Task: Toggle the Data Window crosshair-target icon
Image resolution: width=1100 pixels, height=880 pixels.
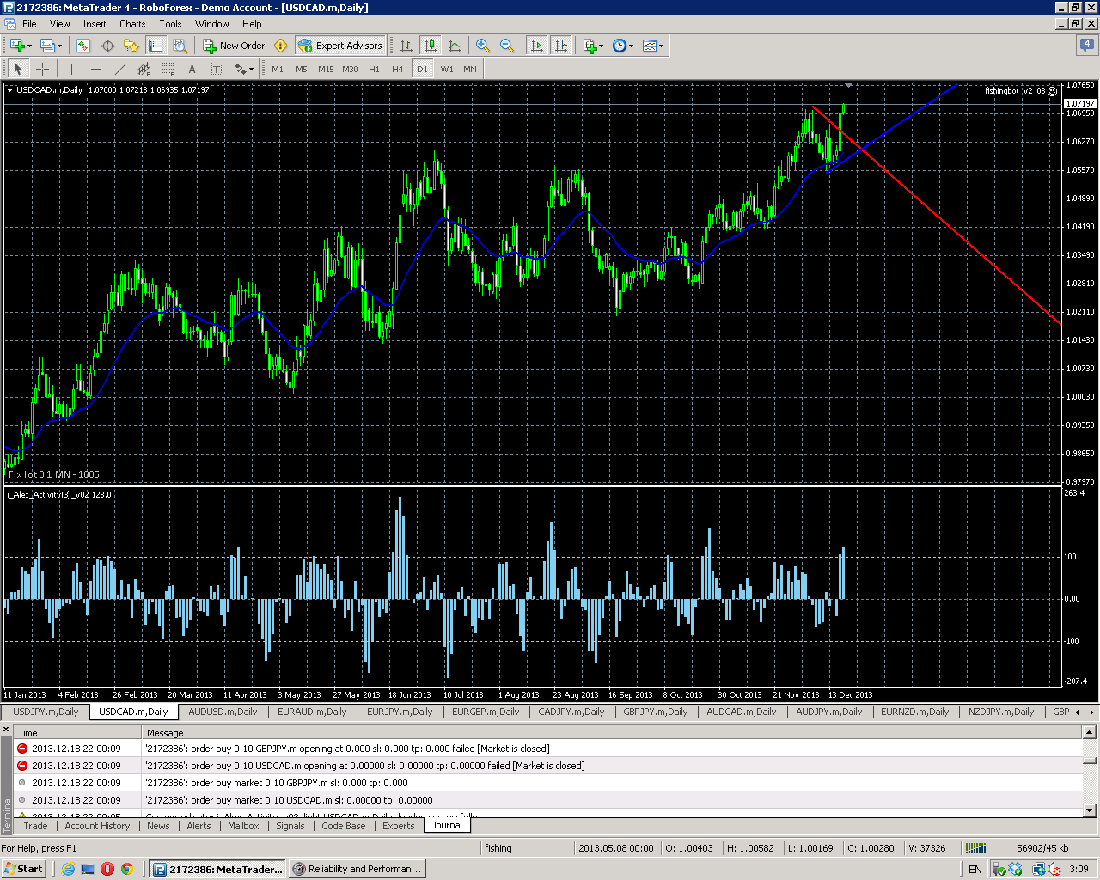Action: tap(107, 46)
